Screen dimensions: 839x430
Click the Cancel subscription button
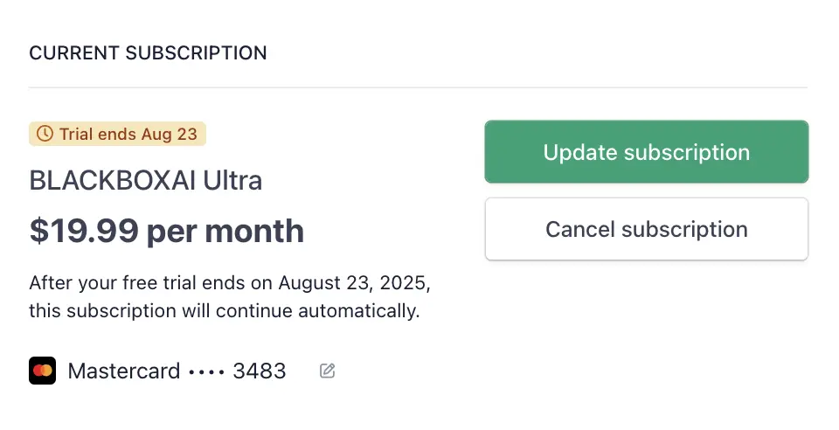pyautogui.click(x=647, y=229)
